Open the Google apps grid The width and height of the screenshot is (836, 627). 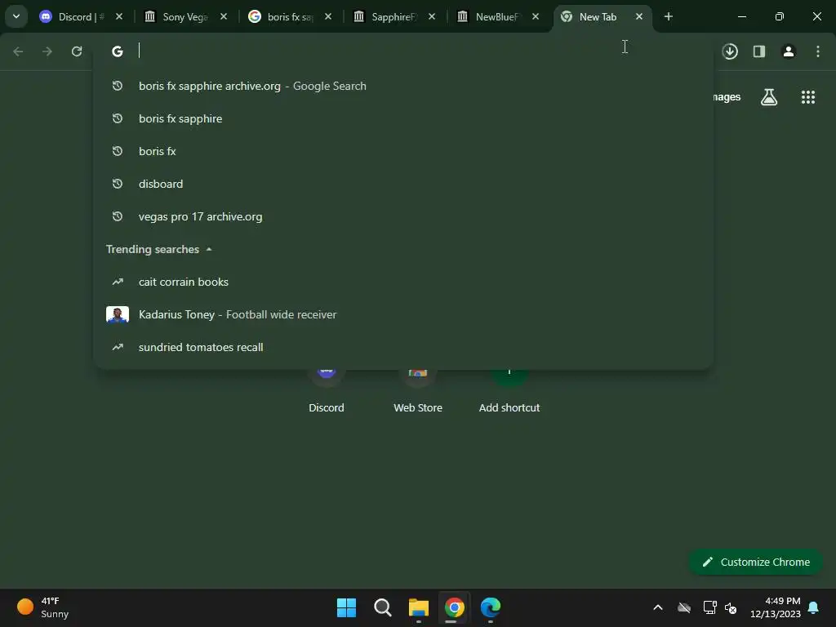point(808,97)
